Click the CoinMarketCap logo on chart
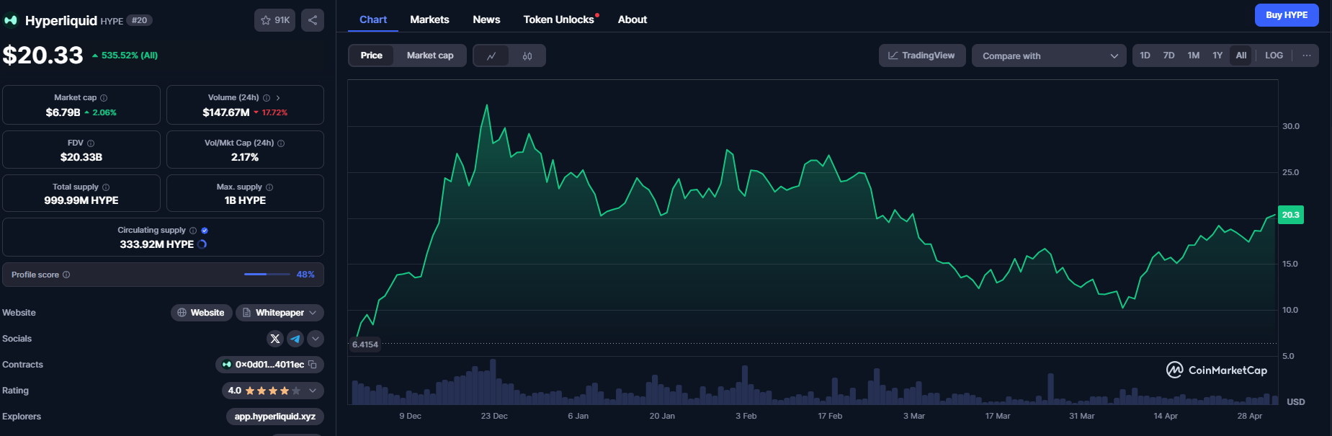1332x436 pixels. pyautogui.click(x=1217, y=370)
